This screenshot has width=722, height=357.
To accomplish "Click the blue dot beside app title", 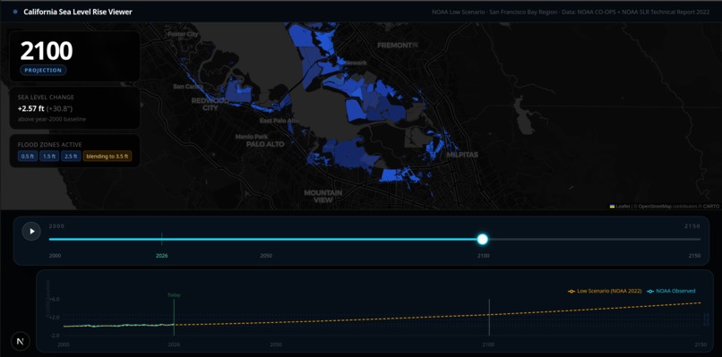I will coord(15,12).
